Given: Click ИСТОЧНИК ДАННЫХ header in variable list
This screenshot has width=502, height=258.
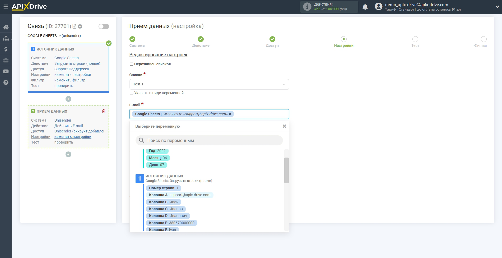Looking at the screenshot, I should (x=164, y=176).
